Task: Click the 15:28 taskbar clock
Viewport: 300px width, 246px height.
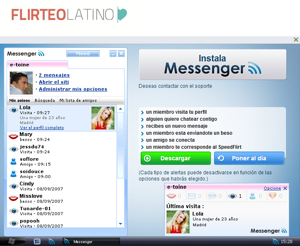Action: 286,241
